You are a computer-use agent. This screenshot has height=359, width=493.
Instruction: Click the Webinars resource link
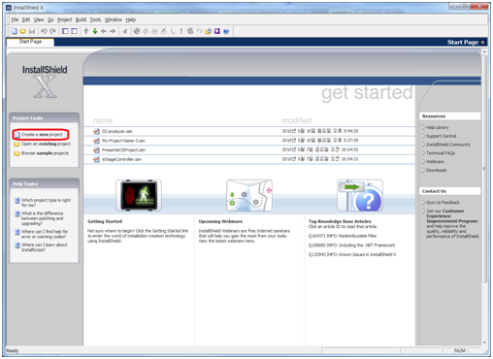[x=435, y=162]
